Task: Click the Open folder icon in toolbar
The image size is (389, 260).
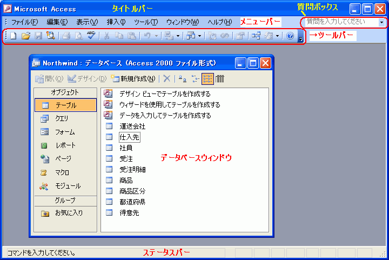Action: [25, 36]
